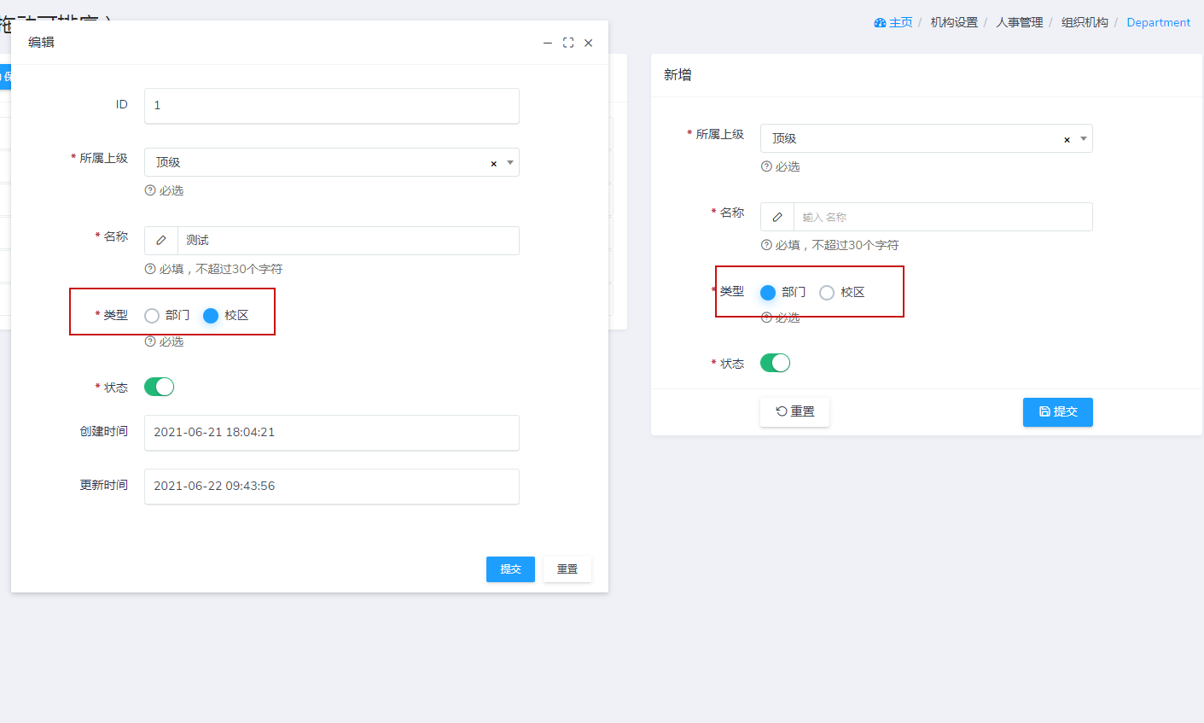
Task: Select 校区 radio in 新增 panel
Action: coord(827,293)
